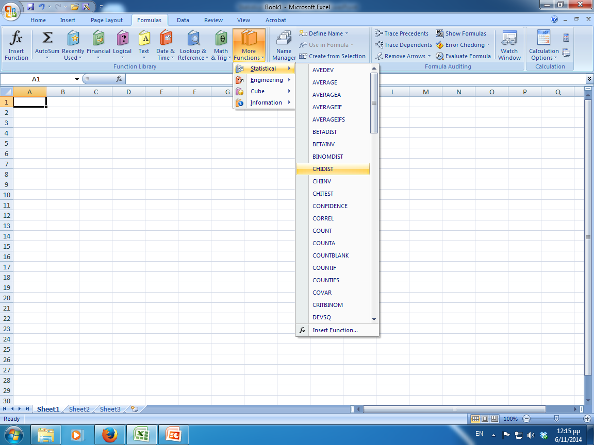The height and width of the screenshot is (445, 594).
Task: Click the Open folder quick access icon
Action: [x=75, y=6]
